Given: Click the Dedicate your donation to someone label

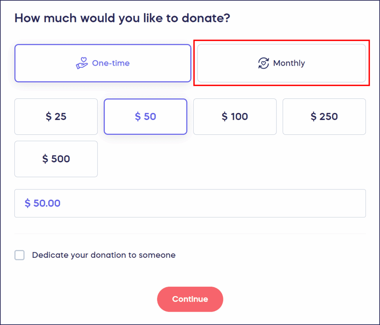Looking at the screenshot, I should [x=104, y=255].
